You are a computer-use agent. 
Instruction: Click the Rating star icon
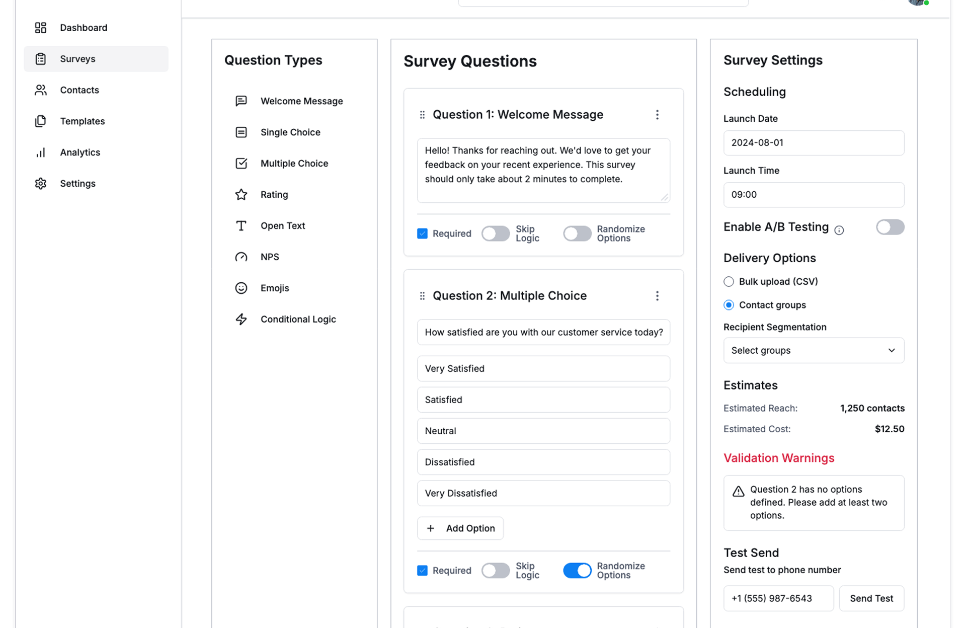point(241,195)
